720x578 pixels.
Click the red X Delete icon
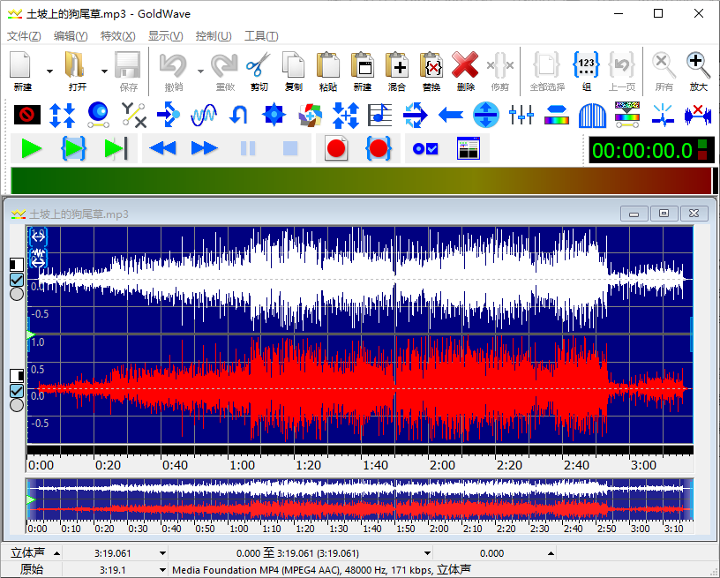click(465, 65)
